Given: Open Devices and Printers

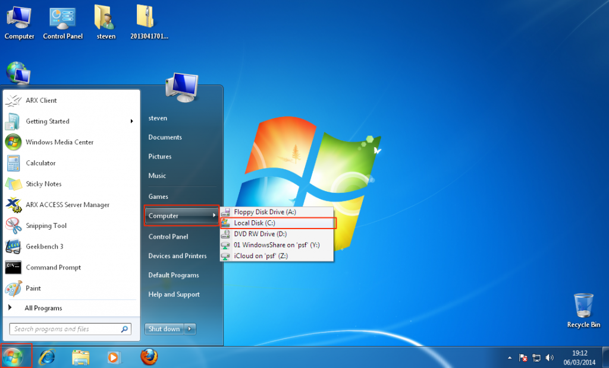Looking at the screenshot, I should pyautogui.click(x=177, y=256).
